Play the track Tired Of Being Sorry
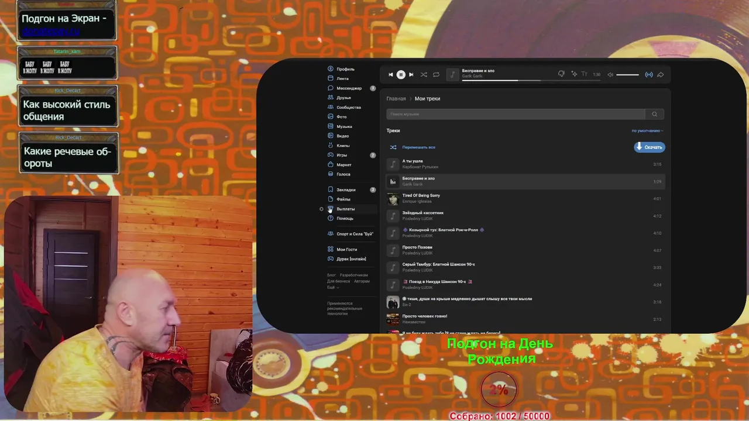The height and width of the screenshot is (421, 749). (x=525, y=199)
